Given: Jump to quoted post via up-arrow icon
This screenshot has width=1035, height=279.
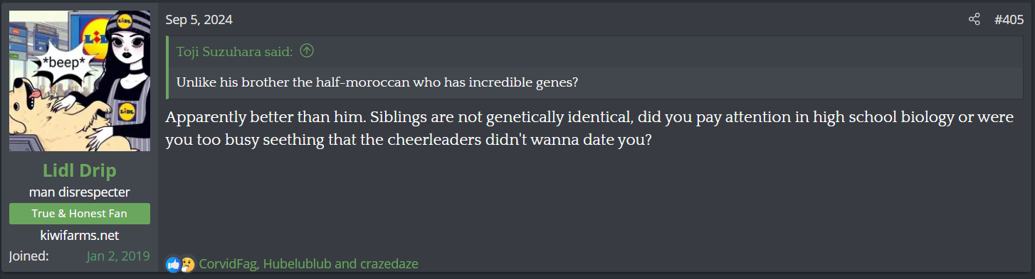Looking at the screenshot, I should click(x=307, y=50).
